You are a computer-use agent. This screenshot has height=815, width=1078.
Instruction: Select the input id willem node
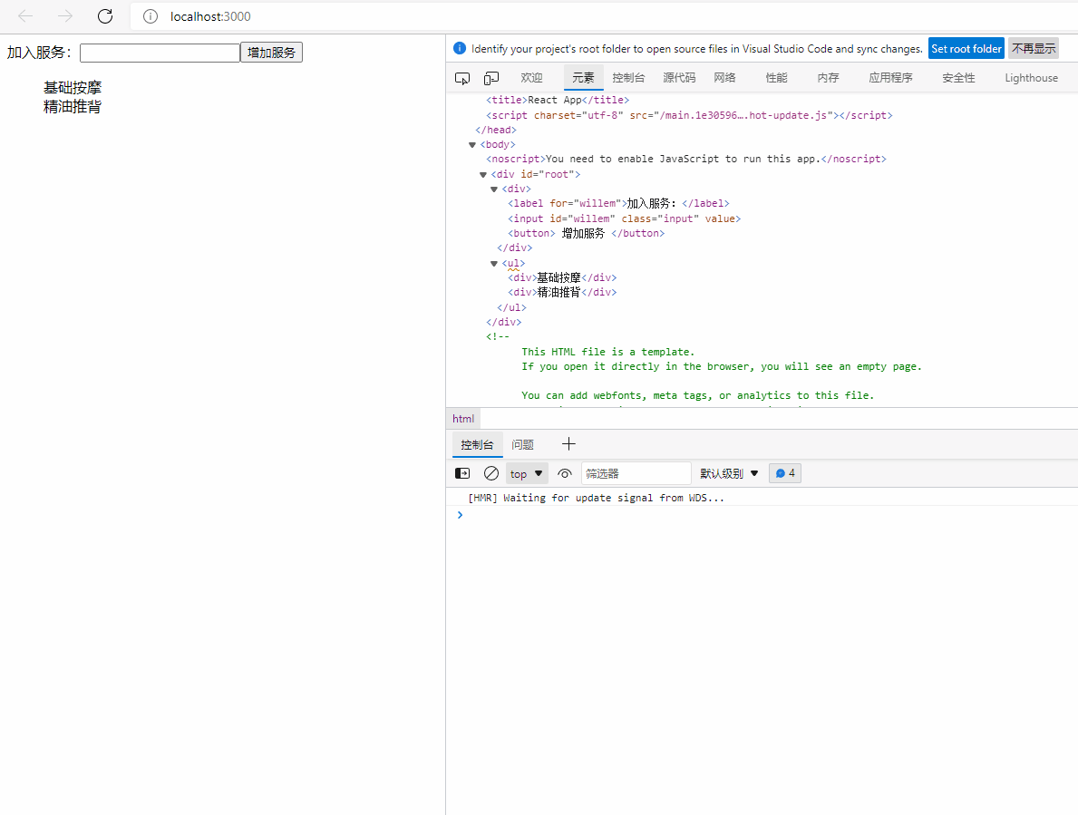click(625, 218)
